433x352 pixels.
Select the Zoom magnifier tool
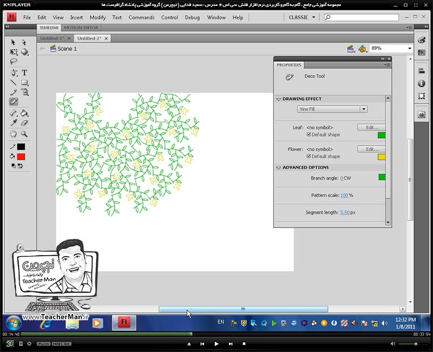24,134
